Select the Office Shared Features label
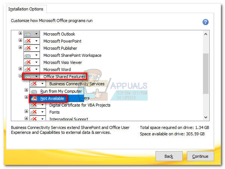 (64, 77)
